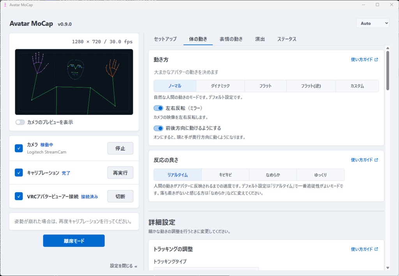399x276 pixels.
Task: Click the « collapse chevron next to 設定を閉じる
Action: pos(136,266)
